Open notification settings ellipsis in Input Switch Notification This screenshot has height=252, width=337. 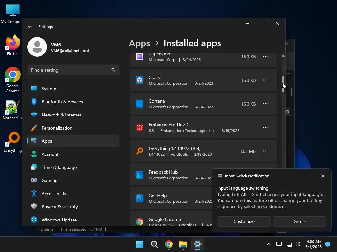pos(309,176)
